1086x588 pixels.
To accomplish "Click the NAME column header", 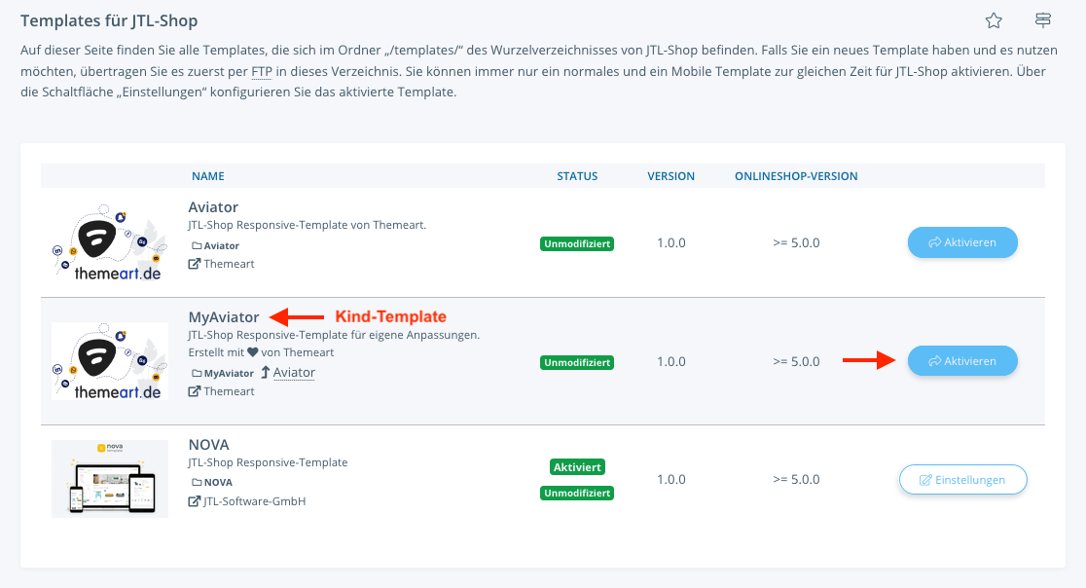I will (x=208, y=176).
